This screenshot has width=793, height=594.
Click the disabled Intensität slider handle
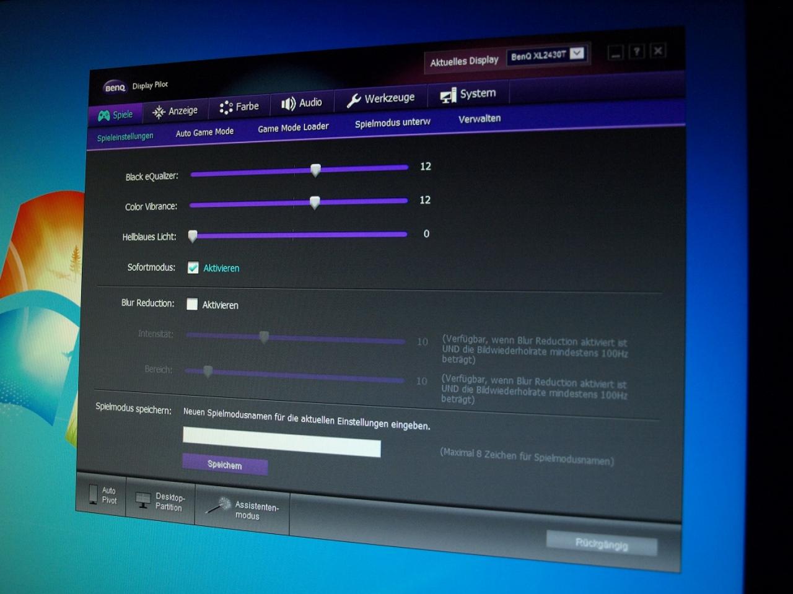pyautogui.click(x=264, y=337)
